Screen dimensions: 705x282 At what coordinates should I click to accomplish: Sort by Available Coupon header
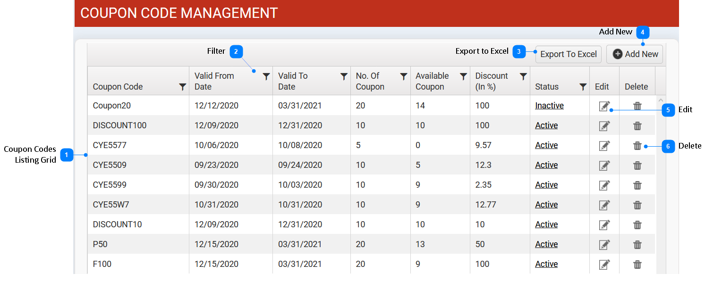tap(432, 81)
